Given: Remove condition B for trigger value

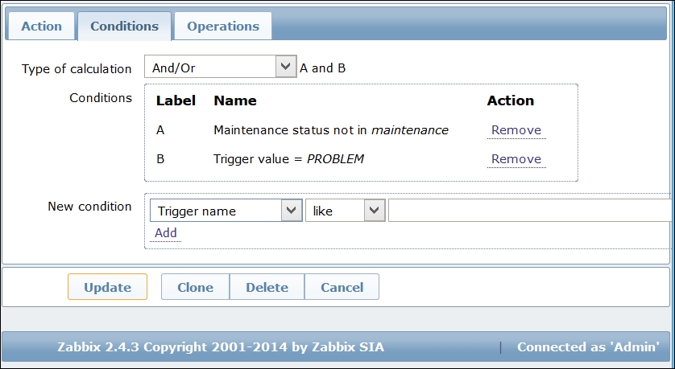Looking at the screenshot, I should pyautogui.click(x=516, y=159).
